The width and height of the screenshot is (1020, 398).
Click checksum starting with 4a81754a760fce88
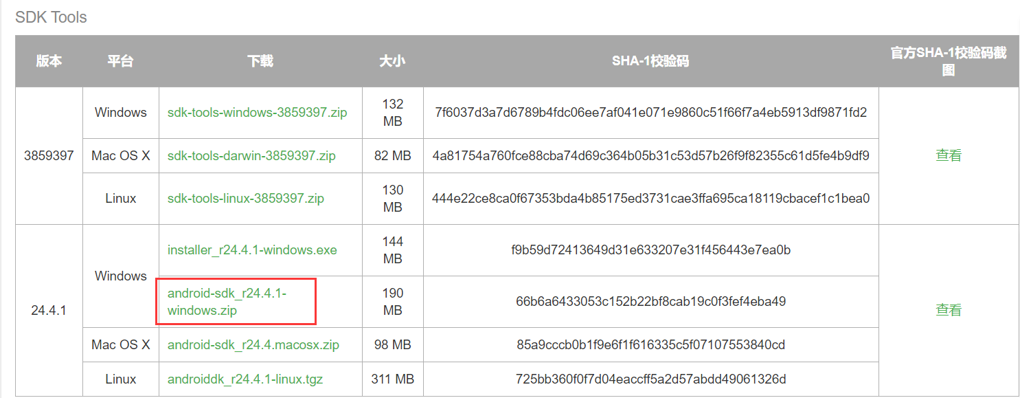pyautogui.click(x=650, y=156)
